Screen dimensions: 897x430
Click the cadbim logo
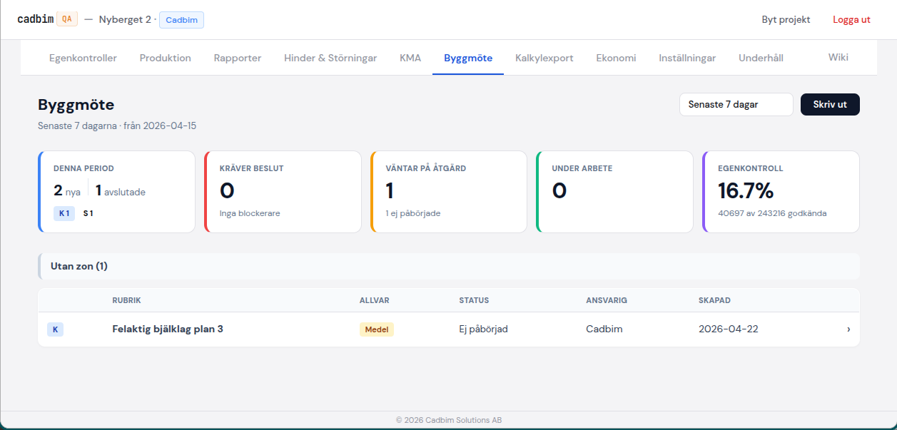coord(34,19)
